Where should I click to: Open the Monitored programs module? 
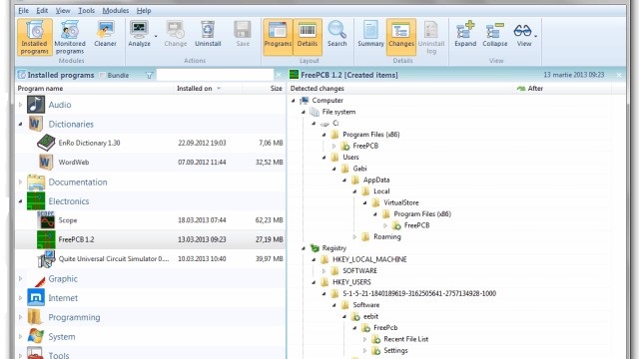pyautogui.click(x=70, y=37)
